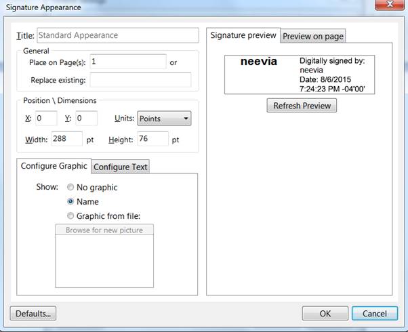The width and height of the screenshot is (408, 332).
Task: Open the Signature preview tab
Action: click(243, 35)
